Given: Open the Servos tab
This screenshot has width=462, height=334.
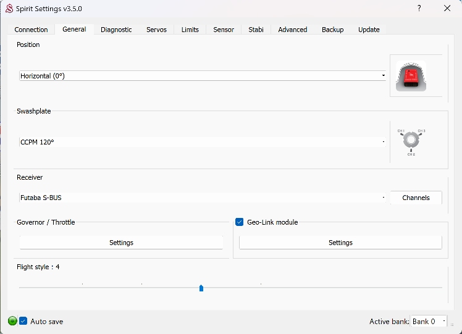Looking at the screenshot, I should [x=156, y=30].
